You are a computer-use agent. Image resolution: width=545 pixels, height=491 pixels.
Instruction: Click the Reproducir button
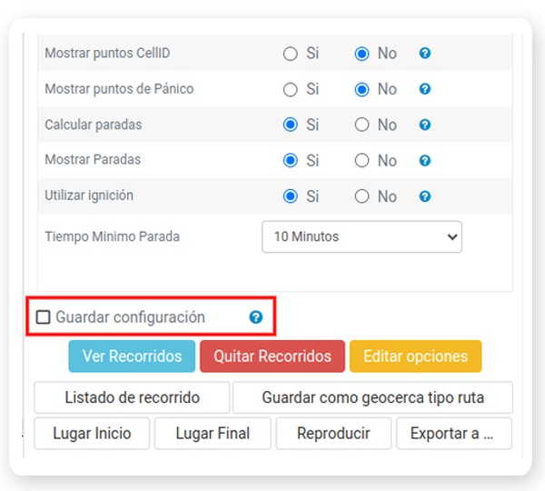coord(333,434)
